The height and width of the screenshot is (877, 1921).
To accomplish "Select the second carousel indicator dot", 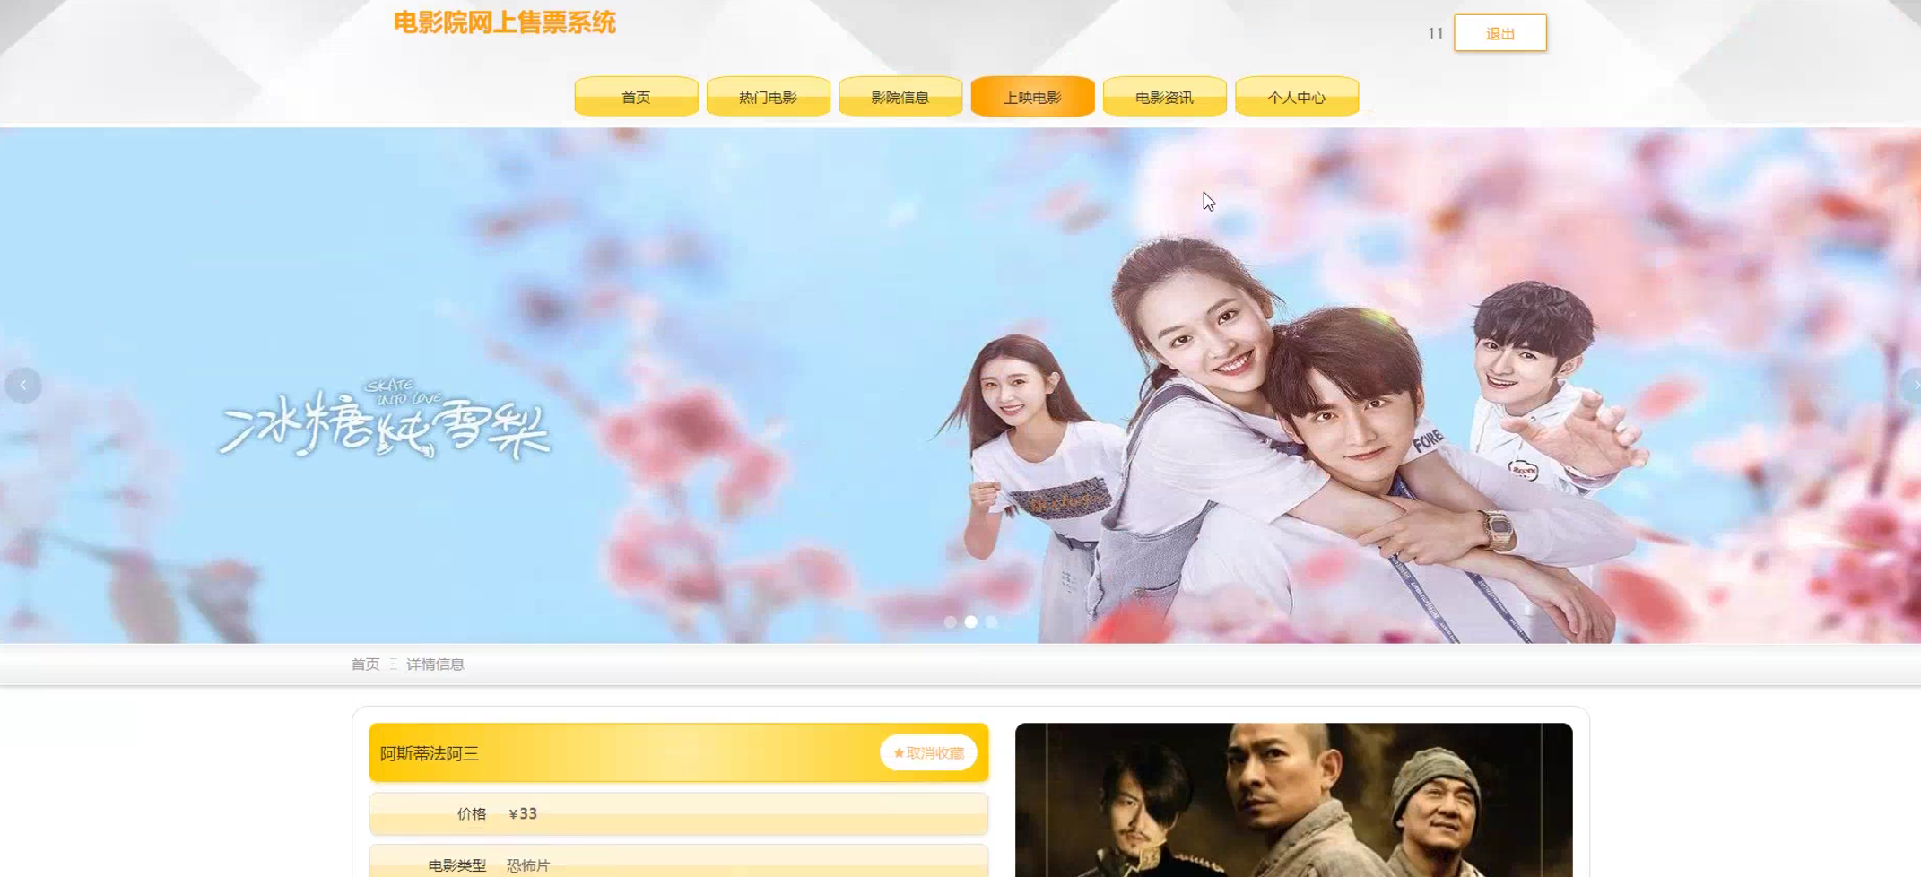I will click(x=971, y=621).
